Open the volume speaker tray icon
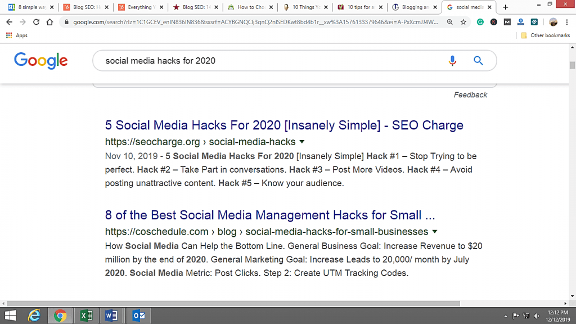576x324 pixels. pyautogui.click(x=537, y=316)
